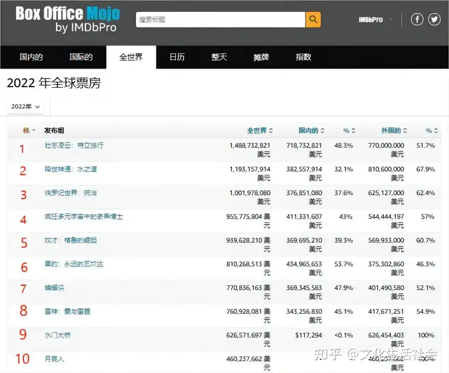Click domestic percentage 48.3% cell
Image resolution: width=449 pixels, height=373 pixels.
[344, 145]
